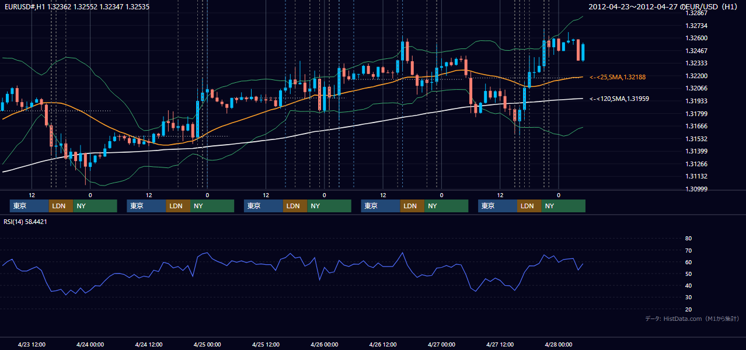Screen dimensions: 746x350
Task: Select the 4/24 00:00 date label
Action: tap(90, 344)
